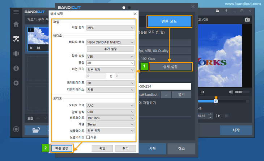Select the second page indicator dot

pos(129,8)
